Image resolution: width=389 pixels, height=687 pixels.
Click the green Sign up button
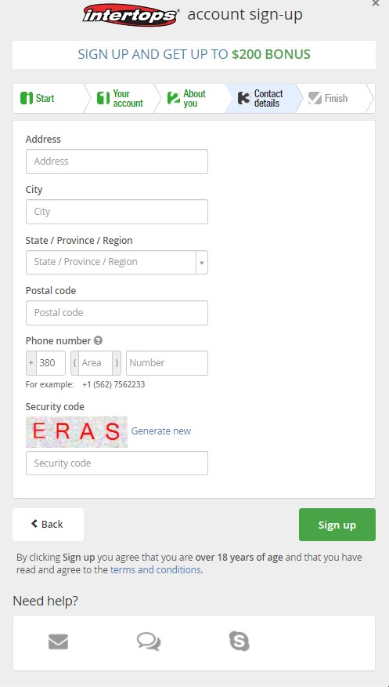(337, 525)
